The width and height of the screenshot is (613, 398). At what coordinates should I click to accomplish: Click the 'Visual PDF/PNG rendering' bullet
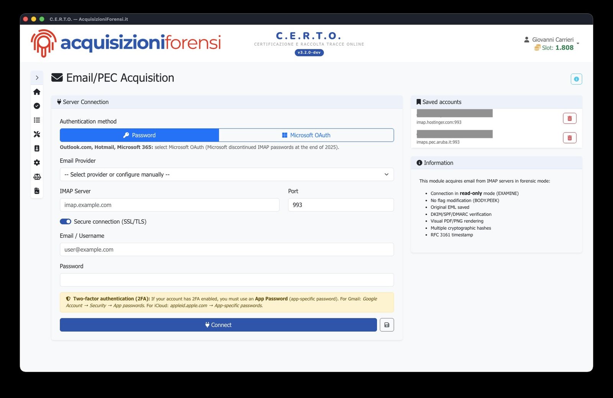tap(457, 221)
